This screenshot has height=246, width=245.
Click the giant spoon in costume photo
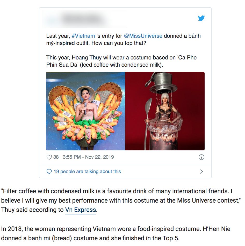coord(148,124)
